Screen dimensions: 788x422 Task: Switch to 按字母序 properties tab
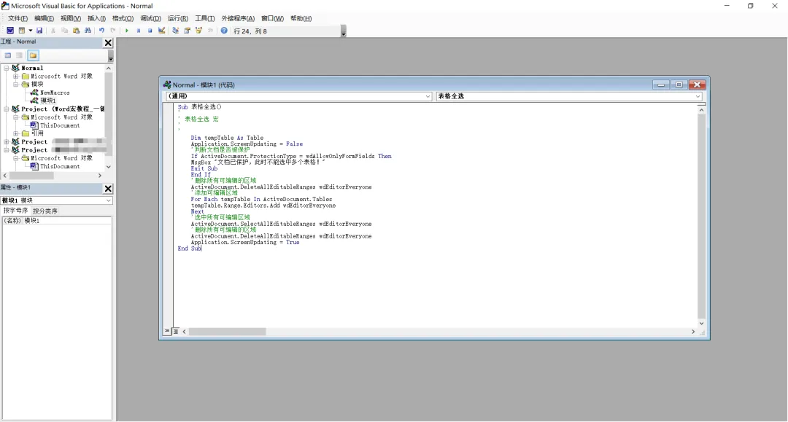point(15,211)
